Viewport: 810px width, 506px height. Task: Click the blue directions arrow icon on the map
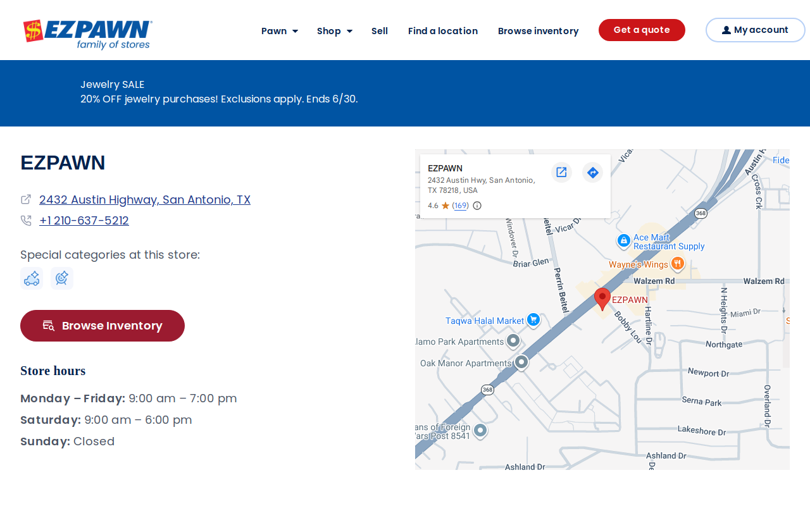click(x=592, y=172)
